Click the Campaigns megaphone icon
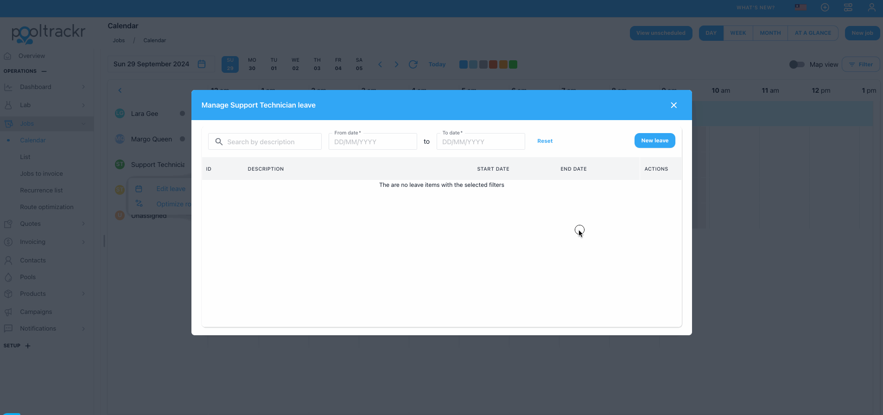The height and width of the screenshot is (415, 883). pyautogui.click(x=8, y=312)
